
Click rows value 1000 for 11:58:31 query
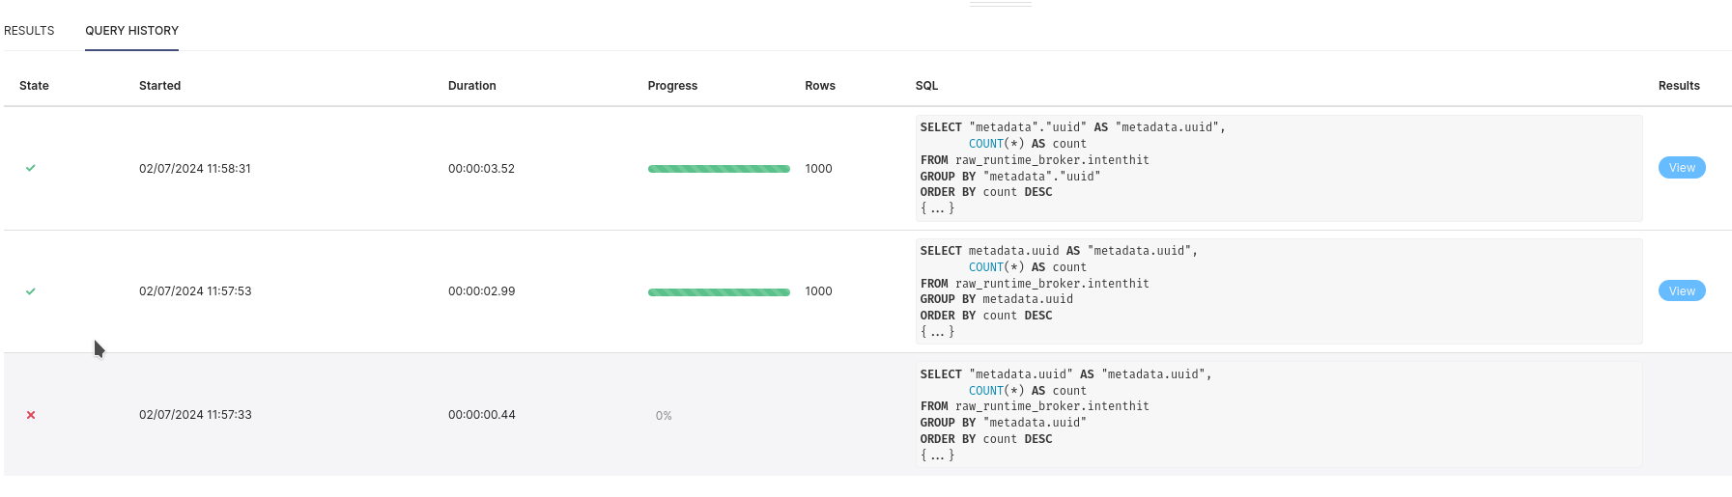click(818, 169)
